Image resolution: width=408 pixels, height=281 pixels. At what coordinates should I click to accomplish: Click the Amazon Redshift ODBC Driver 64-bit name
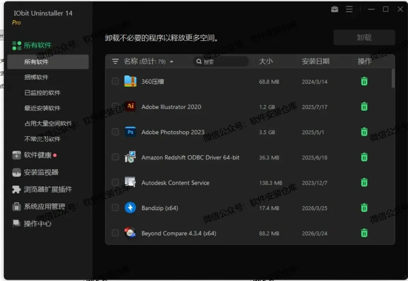[190, 157]
